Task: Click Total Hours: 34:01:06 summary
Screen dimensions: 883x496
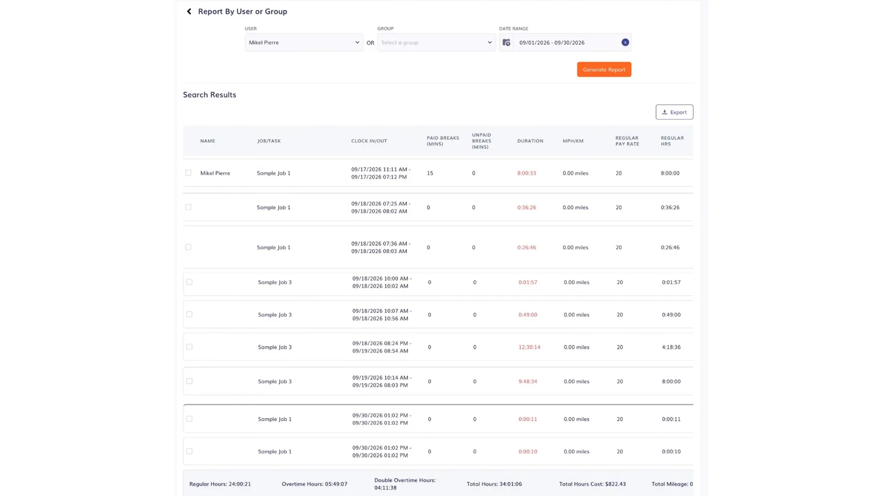Action: pos(494,484)
